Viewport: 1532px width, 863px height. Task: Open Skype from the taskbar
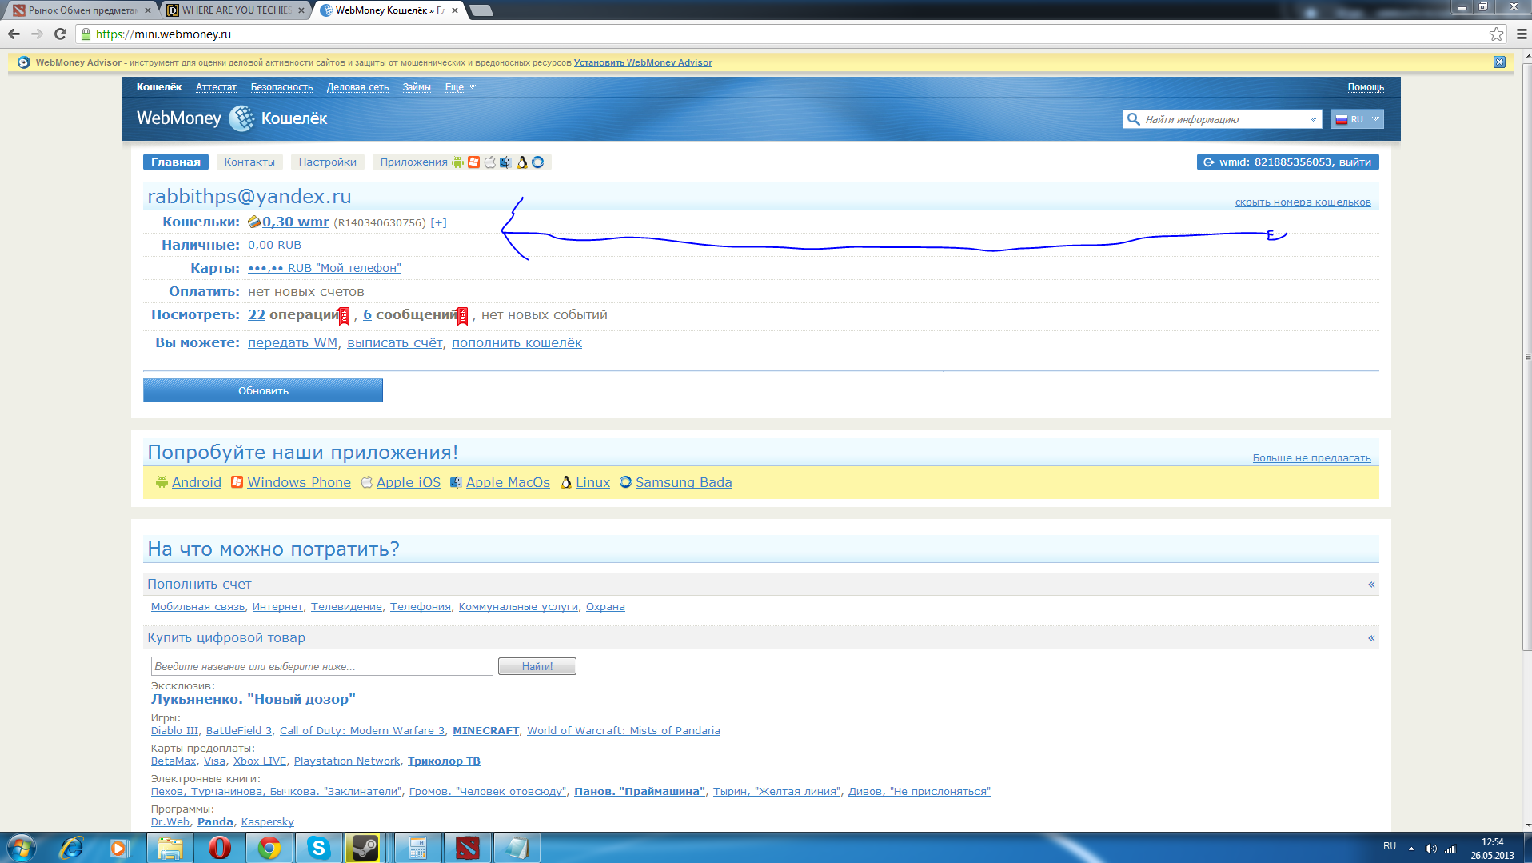click(318, 848)
